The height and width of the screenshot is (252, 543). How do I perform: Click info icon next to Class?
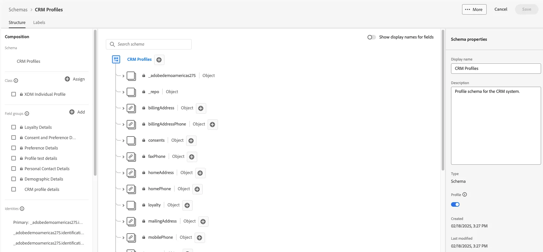(16, 81)
